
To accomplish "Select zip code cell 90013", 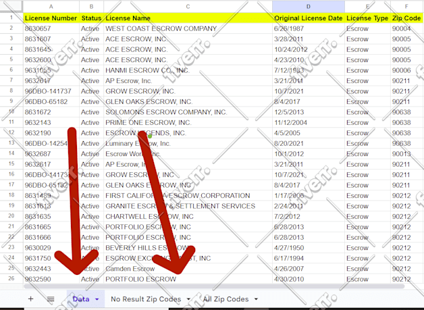I will pos(406,154).
